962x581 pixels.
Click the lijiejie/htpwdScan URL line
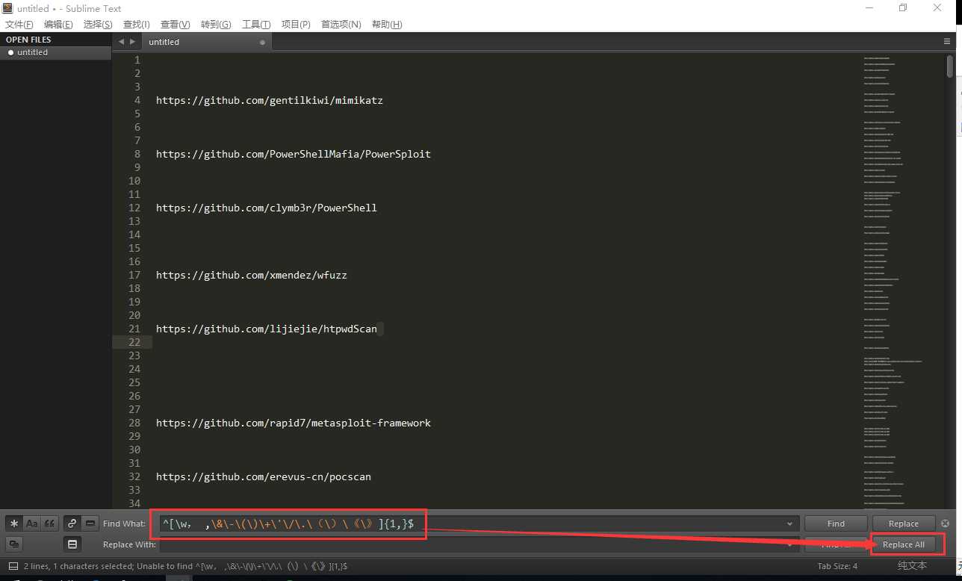pyautogui.click(x=267, y=329)
